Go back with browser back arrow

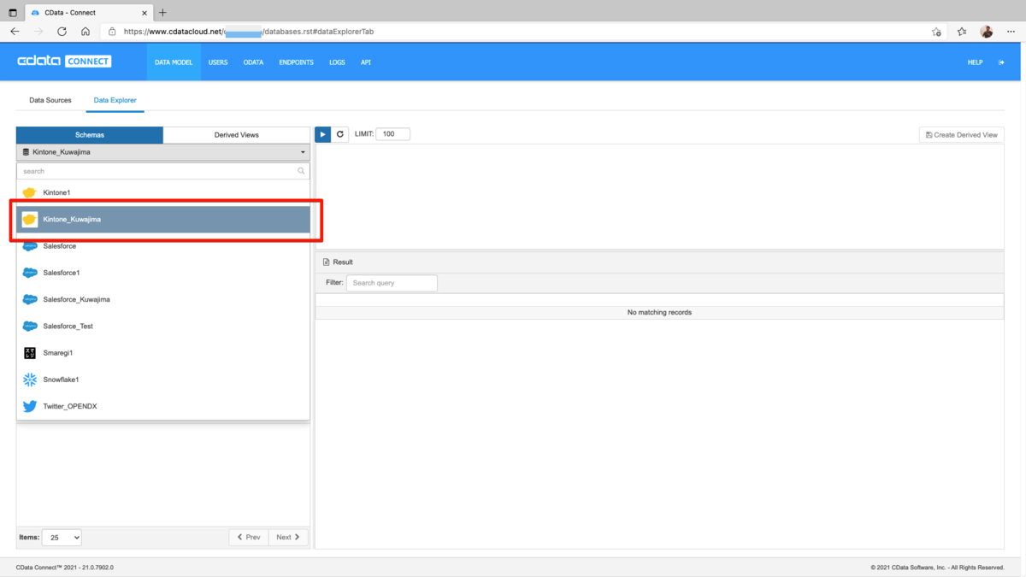pos(15,32)
